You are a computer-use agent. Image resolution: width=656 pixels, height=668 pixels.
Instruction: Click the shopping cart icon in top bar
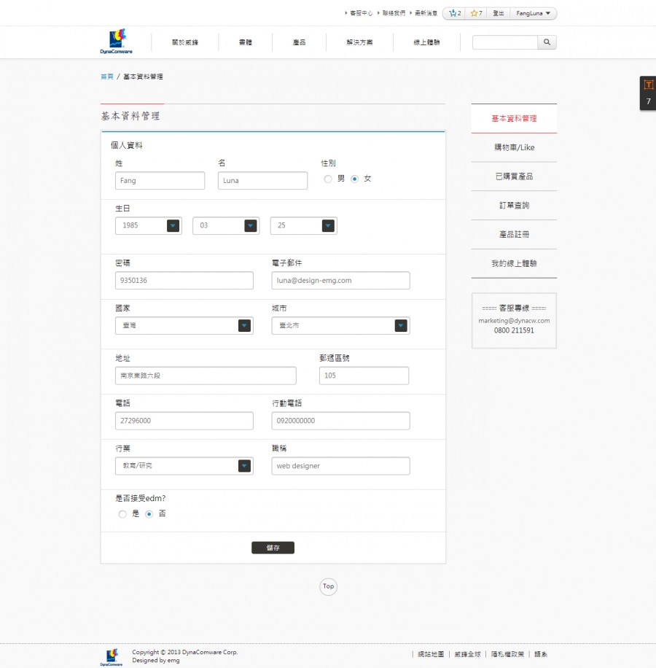[453, 13]
